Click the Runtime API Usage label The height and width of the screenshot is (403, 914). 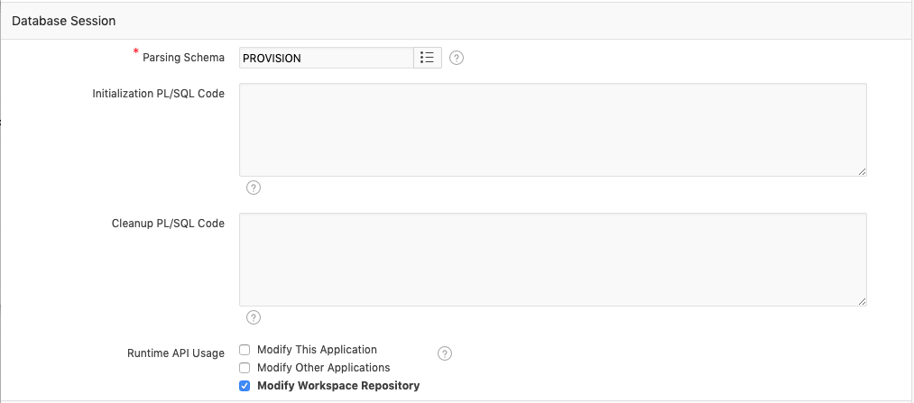176,353
